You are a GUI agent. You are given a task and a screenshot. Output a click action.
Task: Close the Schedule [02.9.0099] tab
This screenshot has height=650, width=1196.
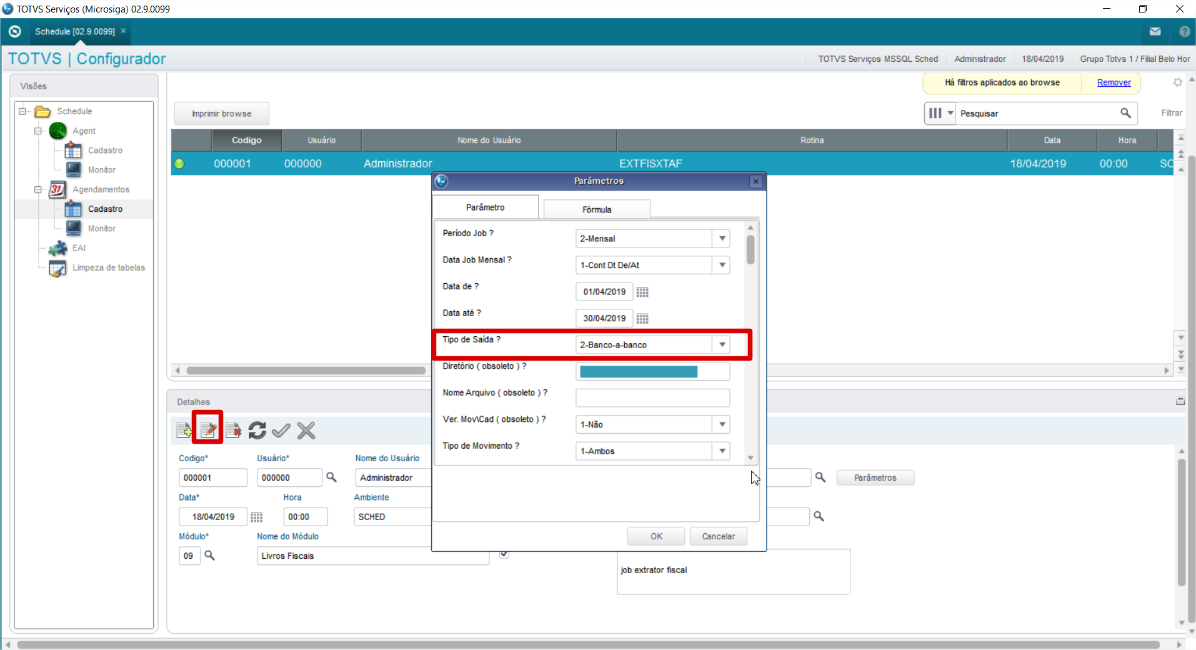[124, 31]
